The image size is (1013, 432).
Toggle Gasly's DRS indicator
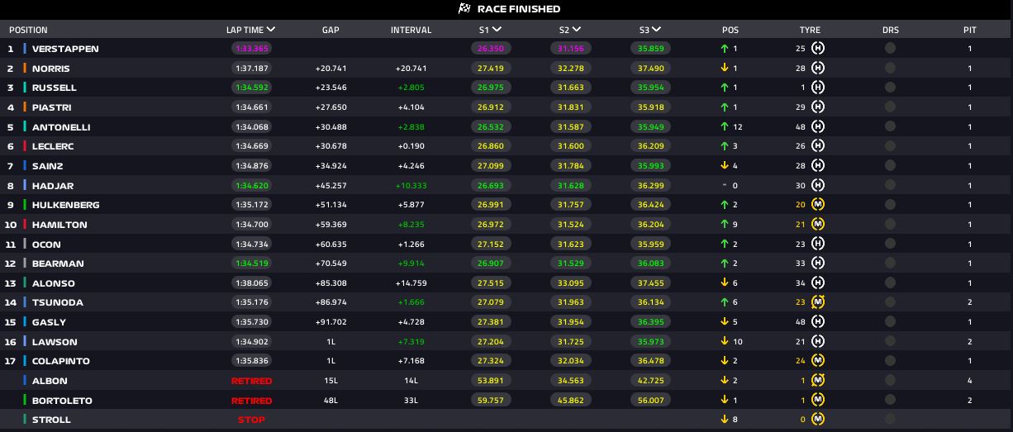pyautogui.click(x=890, y=322)
